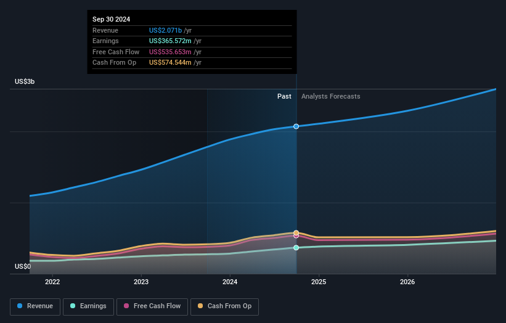Click the 2024 x-axis label
This screenshot has height=323, width=506.
230,282
